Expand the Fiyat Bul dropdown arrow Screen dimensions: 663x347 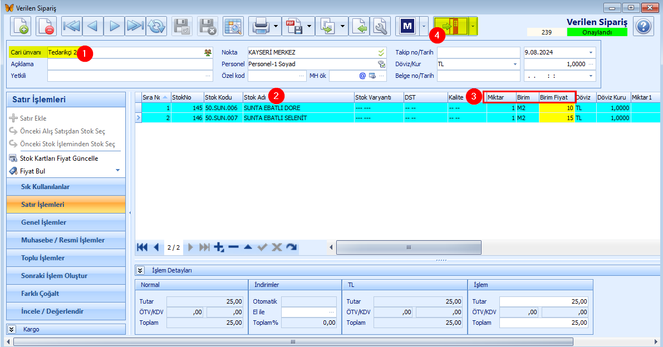click(x=117, y=171)
